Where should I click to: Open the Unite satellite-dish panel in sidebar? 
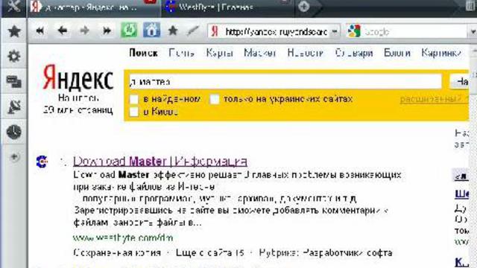(14, 106)
